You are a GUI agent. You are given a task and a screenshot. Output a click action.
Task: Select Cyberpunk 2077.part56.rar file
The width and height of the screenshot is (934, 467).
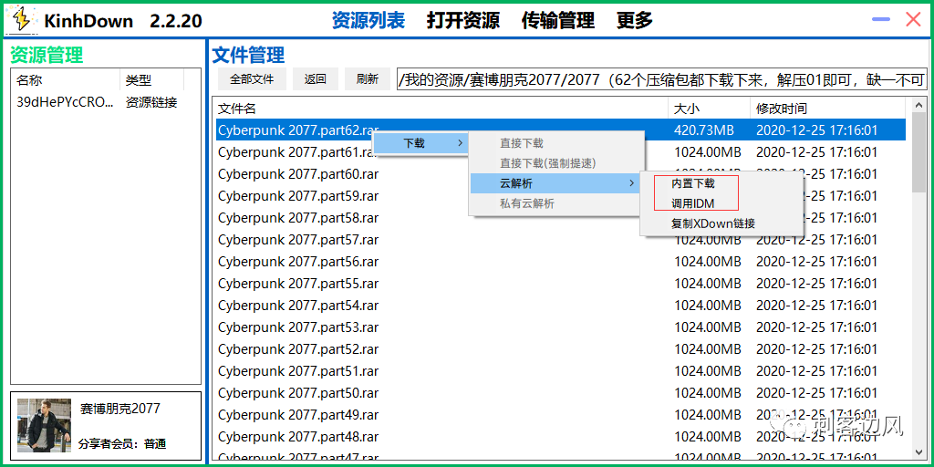click(x=298, y=262)
